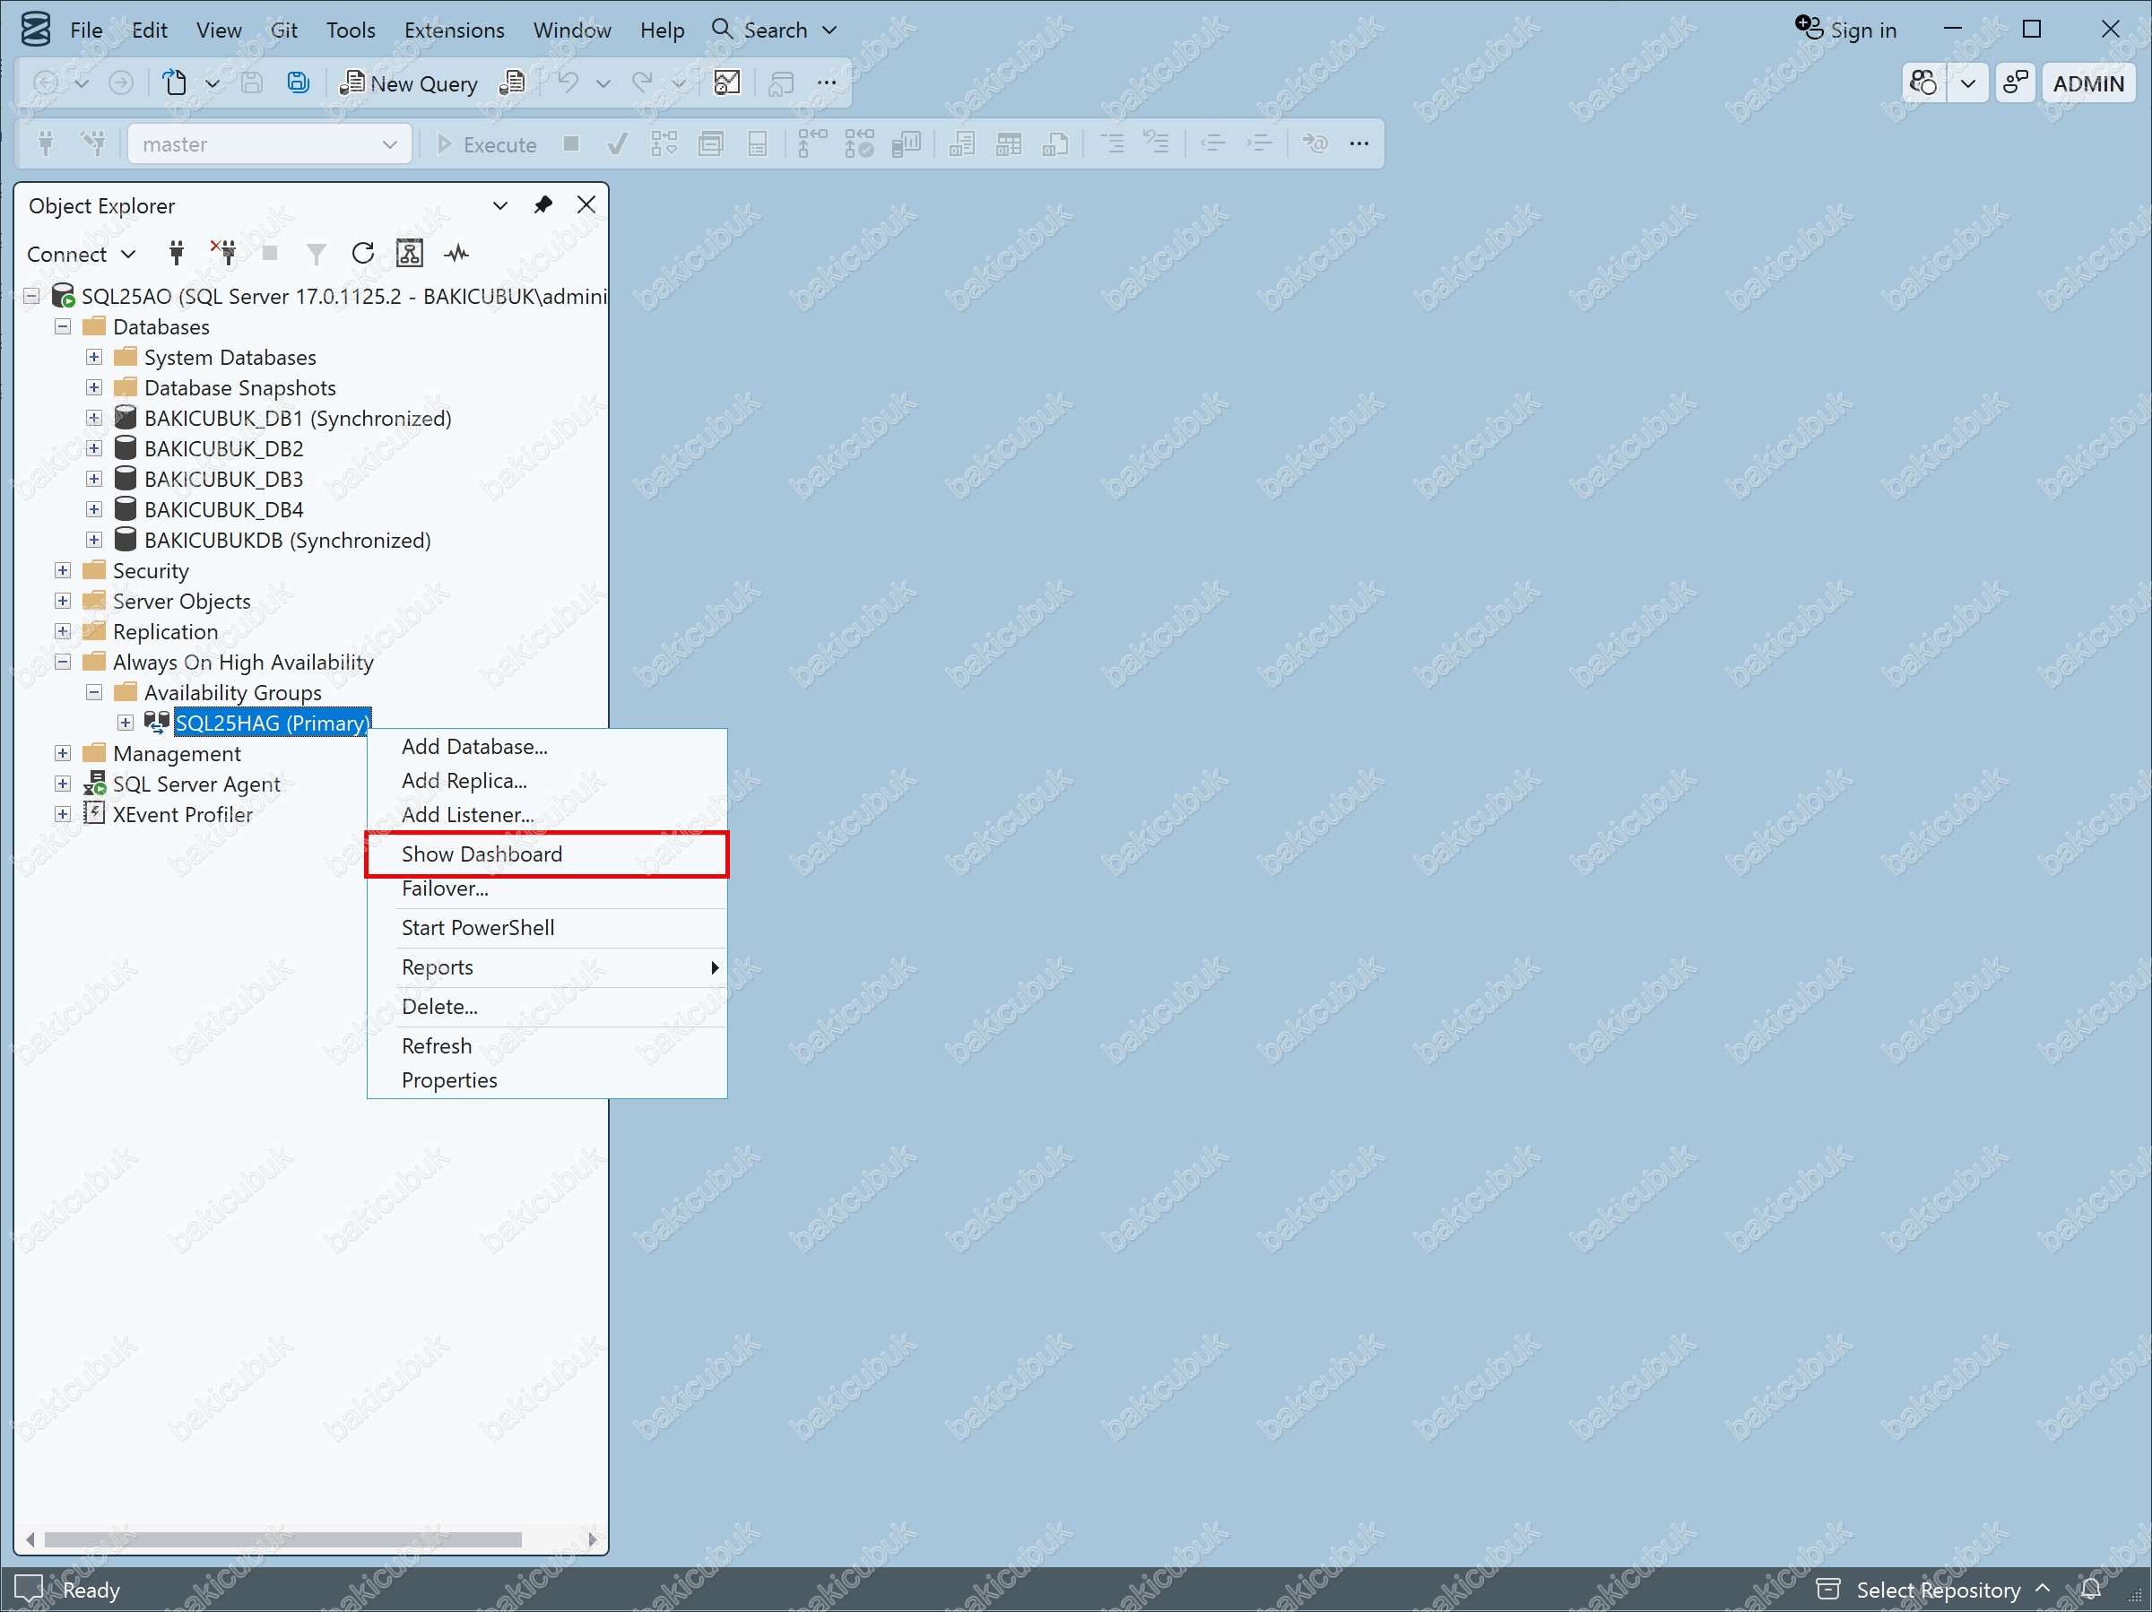Open the Git menu

tap(284, 30)
